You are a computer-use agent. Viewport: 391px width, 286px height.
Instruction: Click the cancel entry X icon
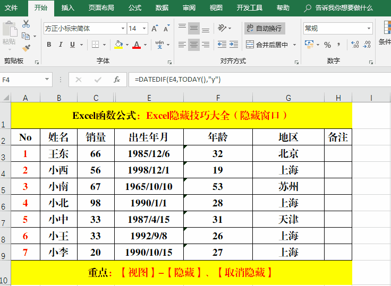[79, 80]
